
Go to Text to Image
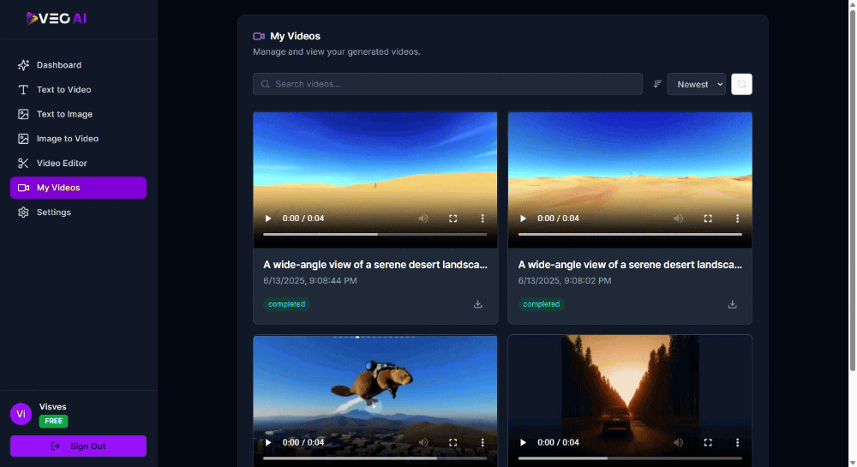click(78, 114)
